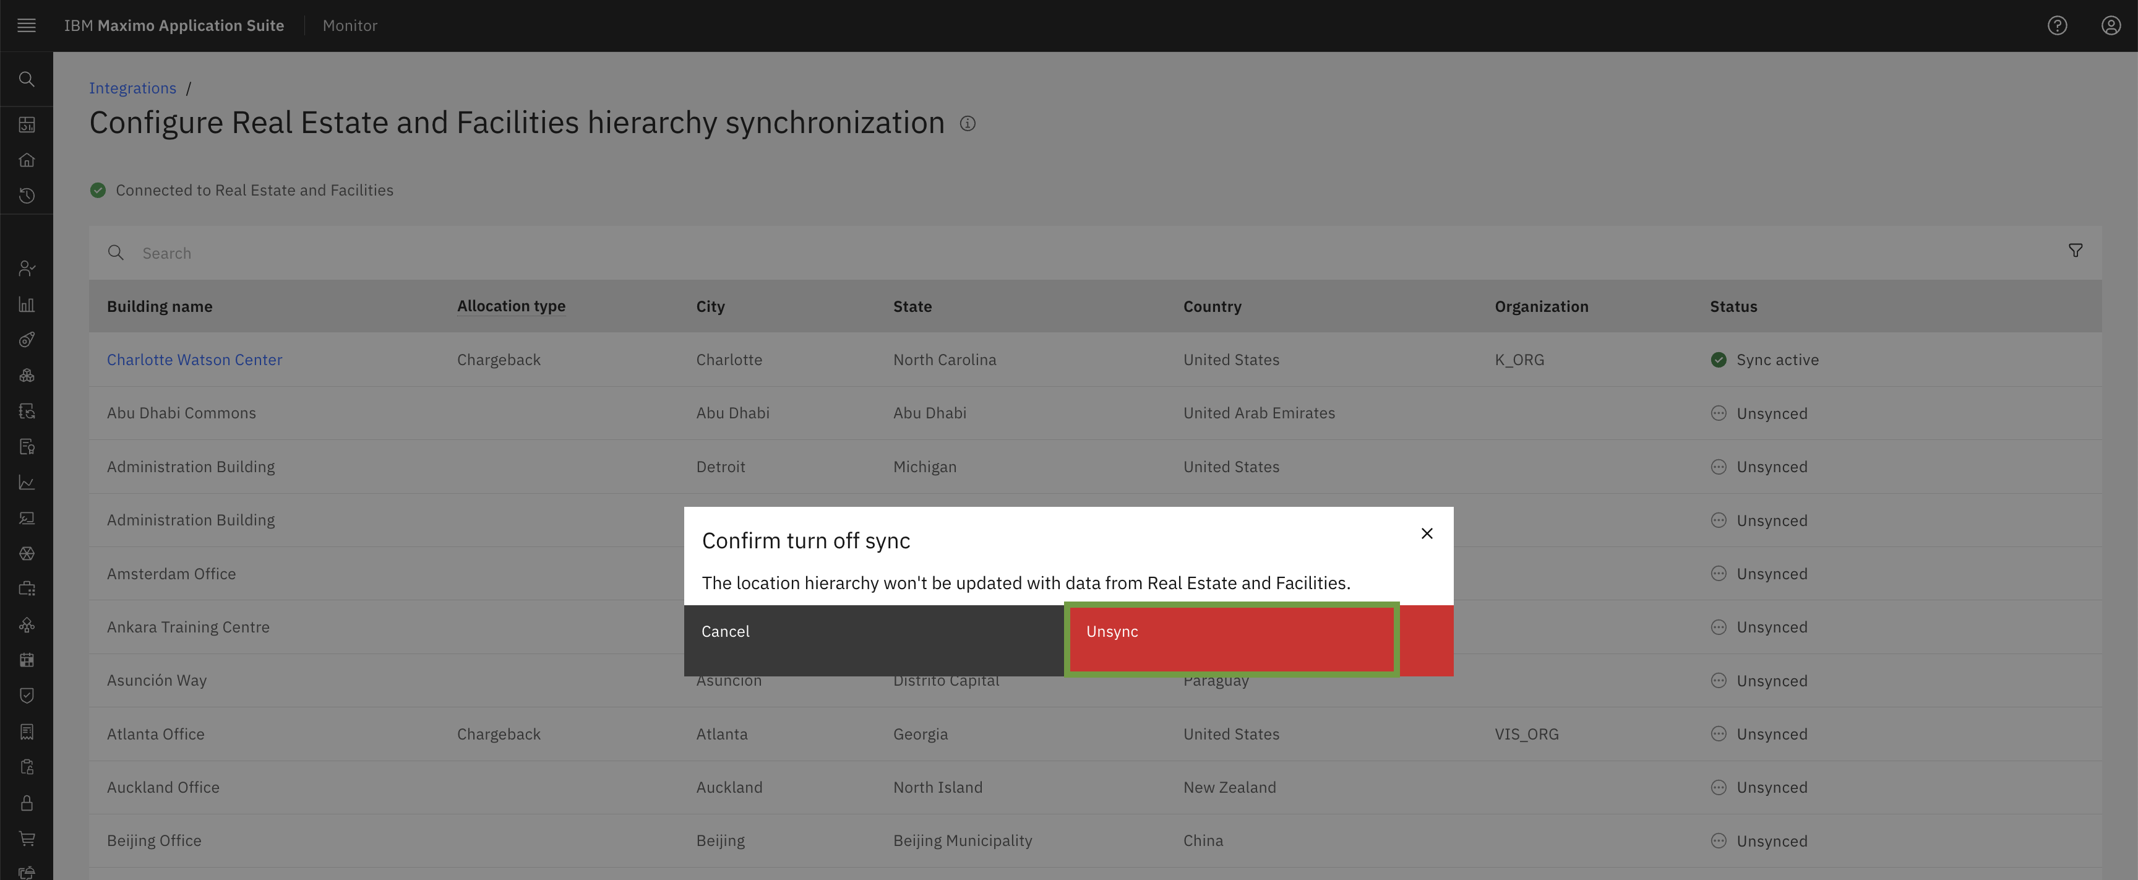Click the State column header
Image resolution: width=2138 pixels, height=880 pixels.
tap(912, 306)
